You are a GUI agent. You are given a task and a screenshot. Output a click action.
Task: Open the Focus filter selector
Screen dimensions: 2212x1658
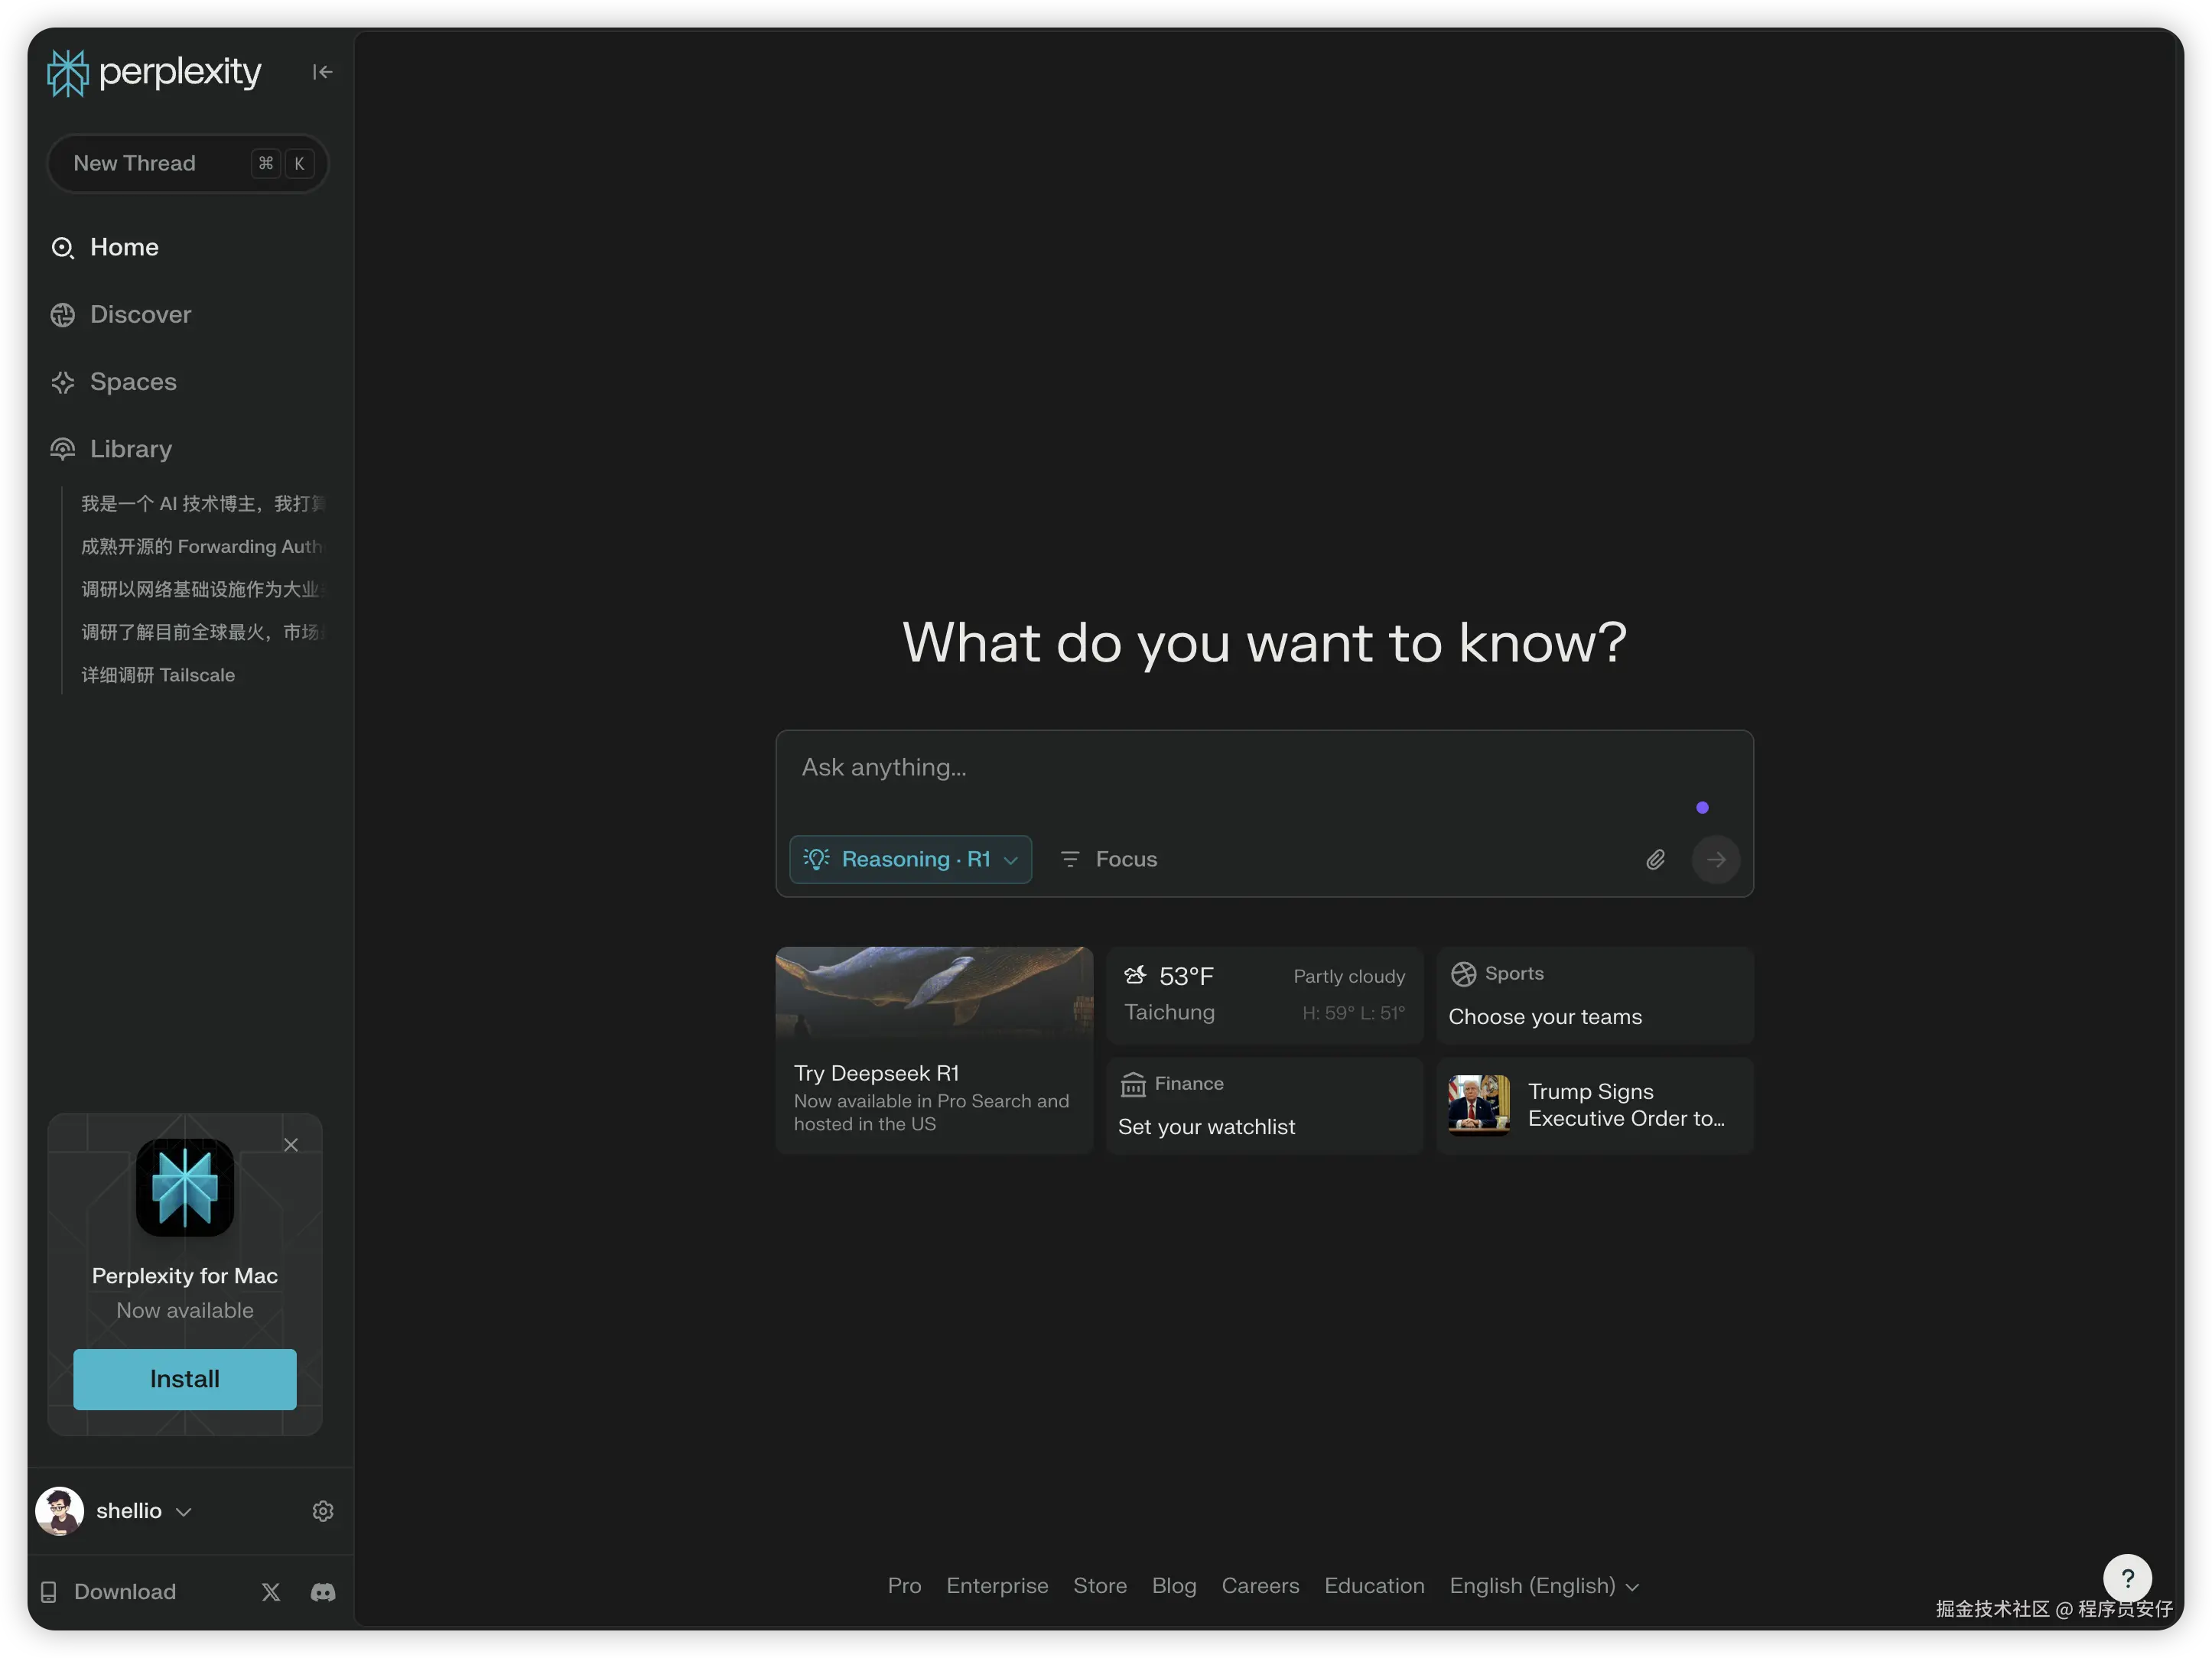tap(1108, 859)
